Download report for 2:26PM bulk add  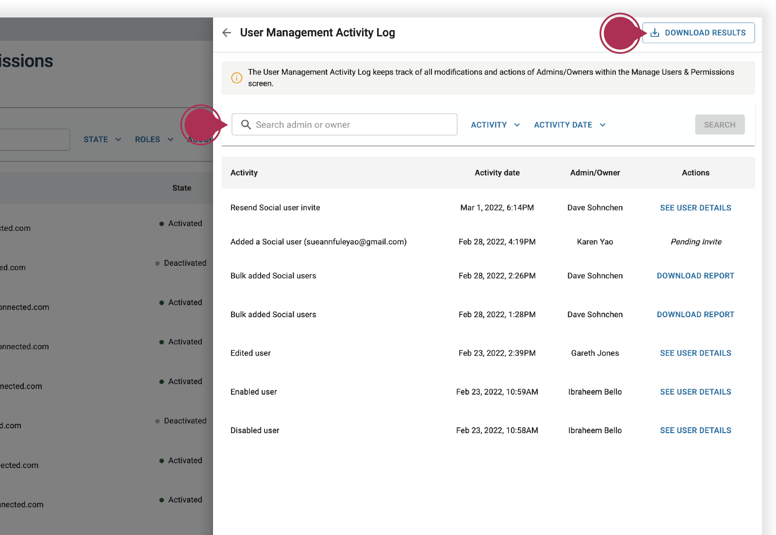pos(695,276)
